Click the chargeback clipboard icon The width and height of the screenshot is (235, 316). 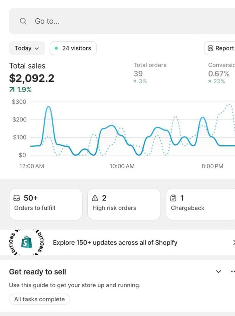coord(173,198)
